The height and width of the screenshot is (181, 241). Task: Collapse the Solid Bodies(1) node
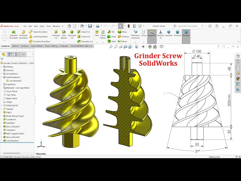[2, 77]
